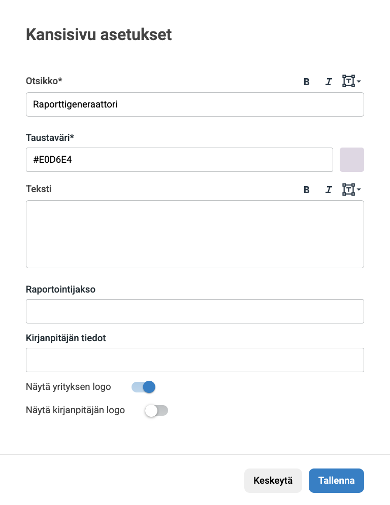Save settings with the Tallenna button

[336, 481]
